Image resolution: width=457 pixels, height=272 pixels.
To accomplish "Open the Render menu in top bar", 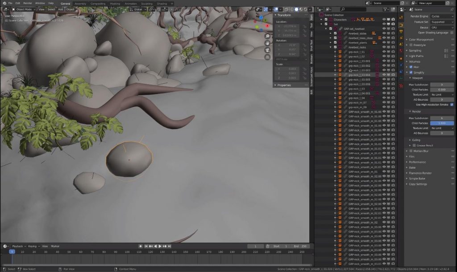I will [27, 3].
